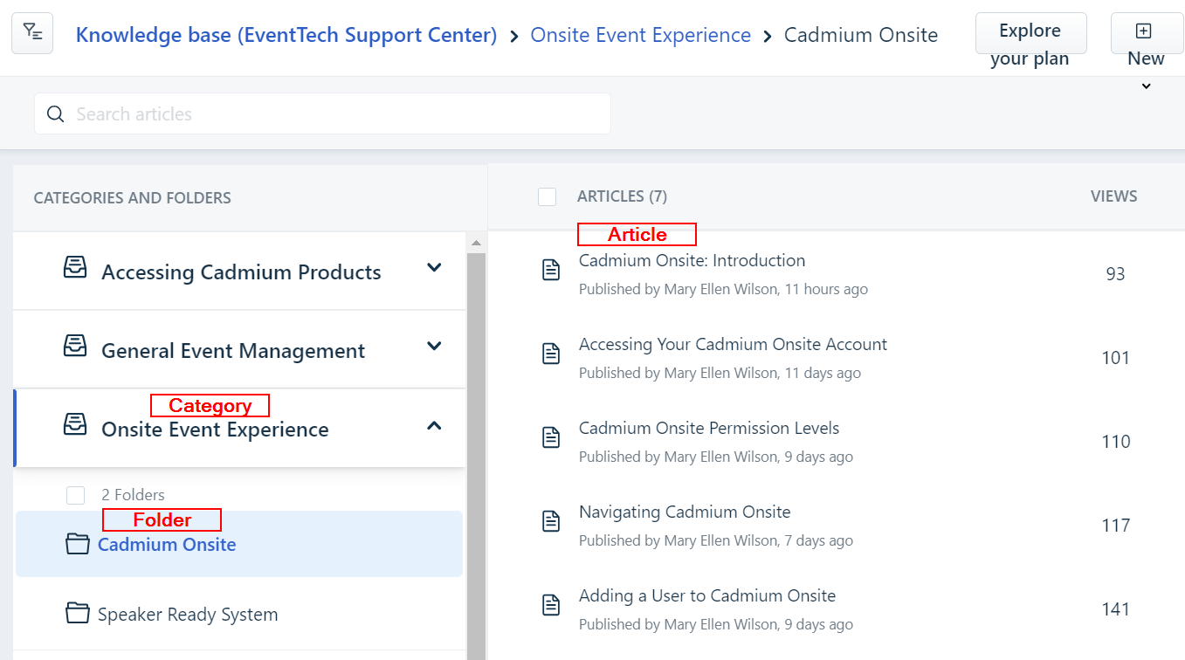Click the Onsite Event Experience category title
This screenshot has width=1185, height=660.
tap(215, 430)
